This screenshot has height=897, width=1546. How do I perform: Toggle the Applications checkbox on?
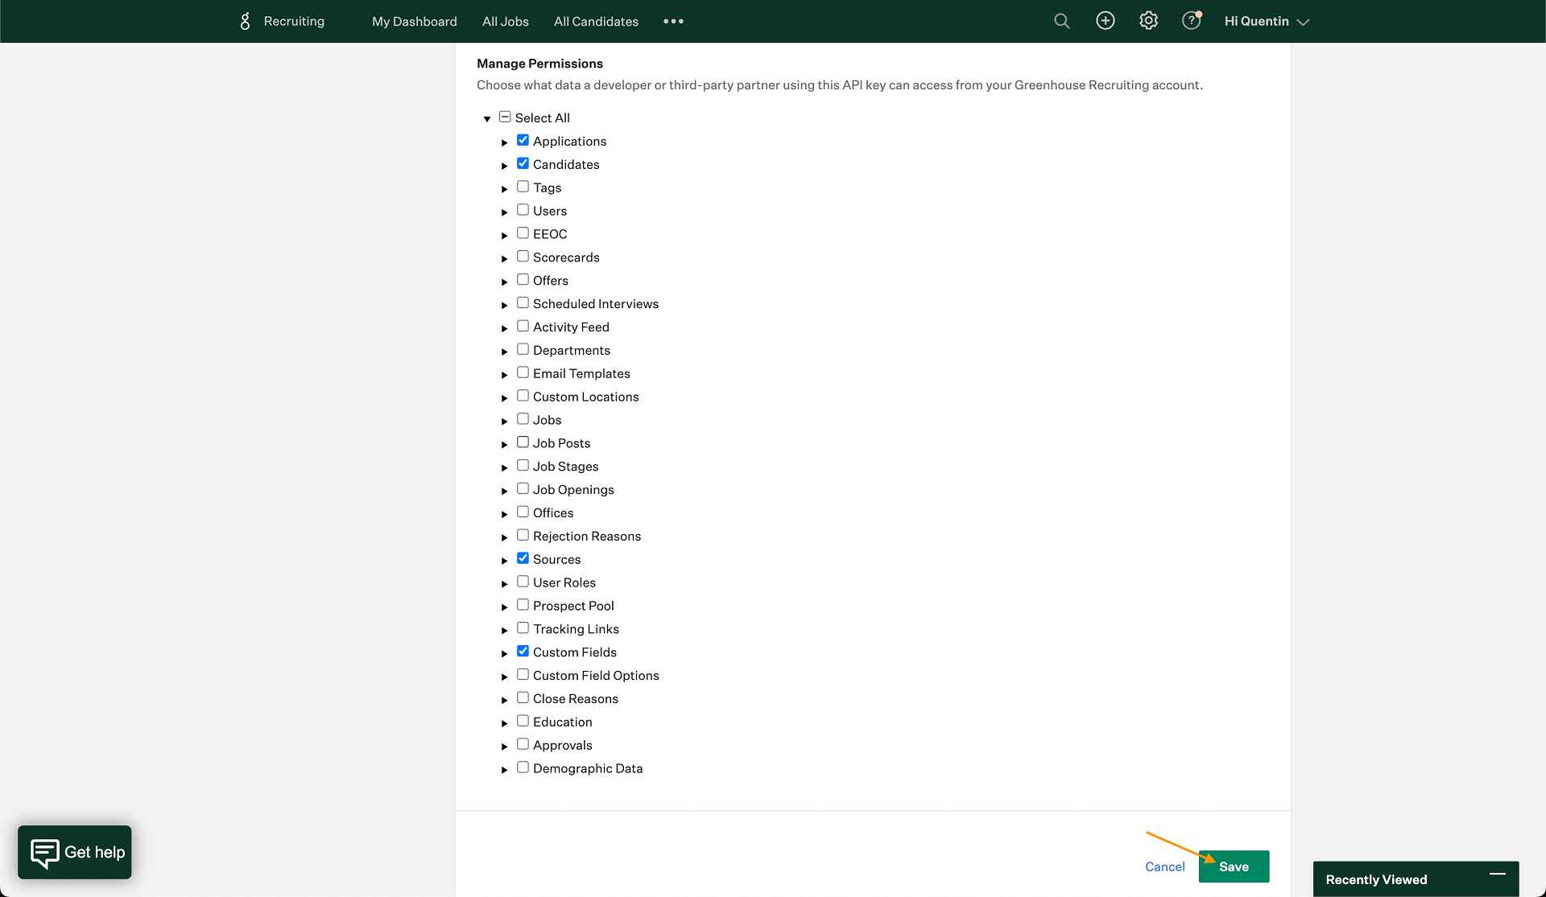click(x=522, y=140)
